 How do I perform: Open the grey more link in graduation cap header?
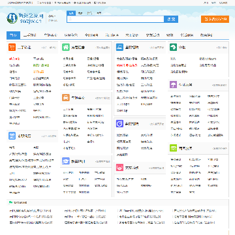[102, 161]
